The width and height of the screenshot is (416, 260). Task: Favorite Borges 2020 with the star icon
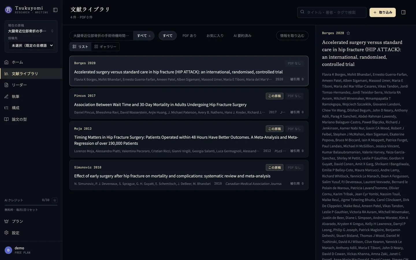tap(348, 33)
